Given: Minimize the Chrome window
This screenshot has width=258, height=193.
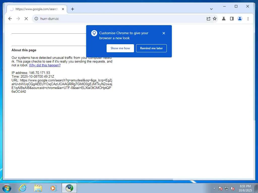Looking at the screenshot, I should tap(224, 6).
